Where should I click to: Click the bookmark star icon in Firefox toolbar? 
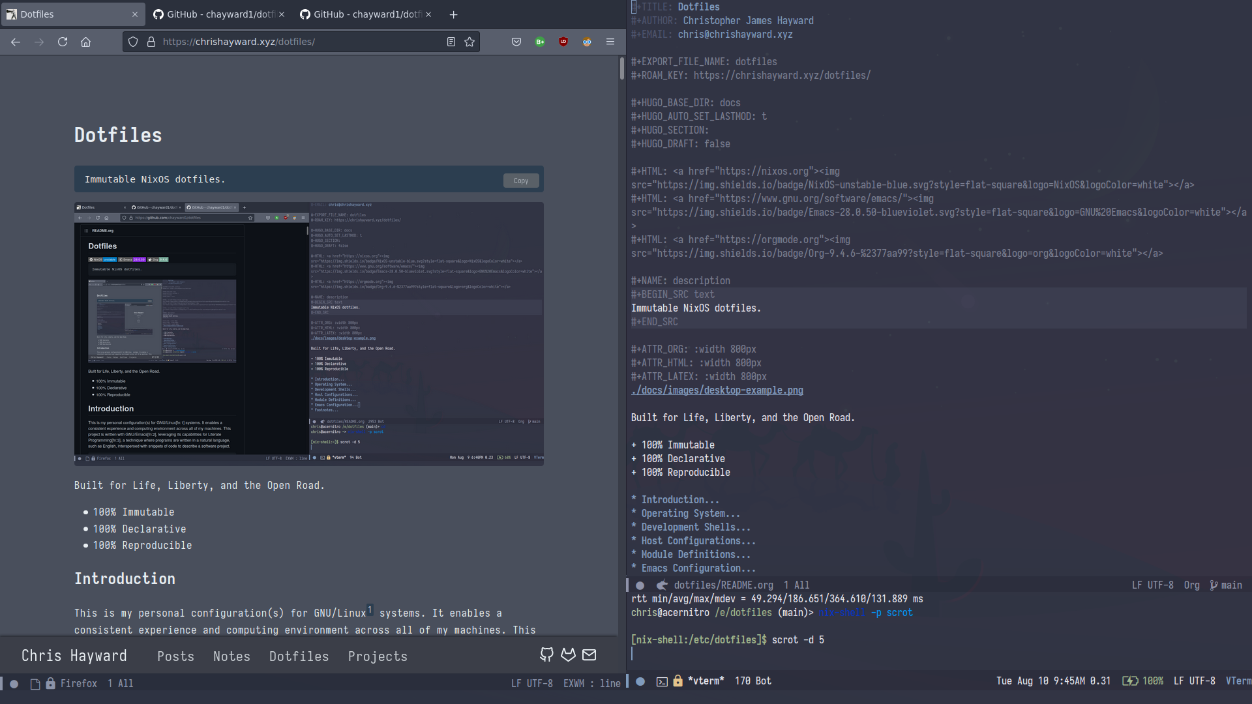(x=469, y=41)
